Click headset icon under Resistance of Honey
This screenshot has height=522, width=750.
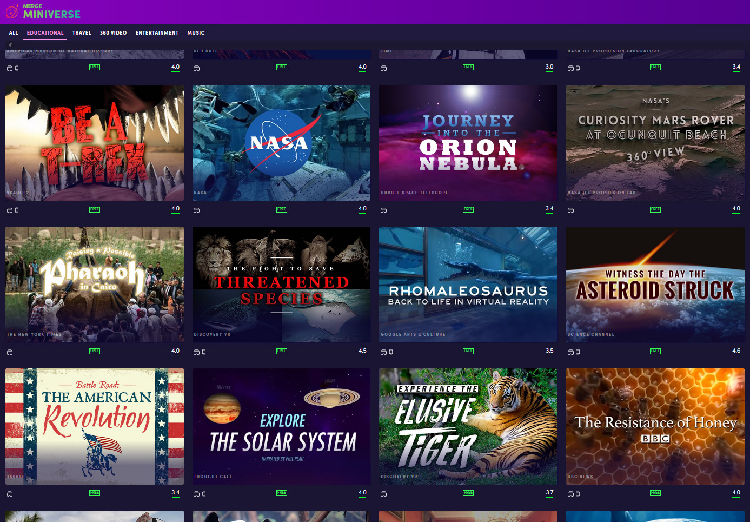point(570,494)
